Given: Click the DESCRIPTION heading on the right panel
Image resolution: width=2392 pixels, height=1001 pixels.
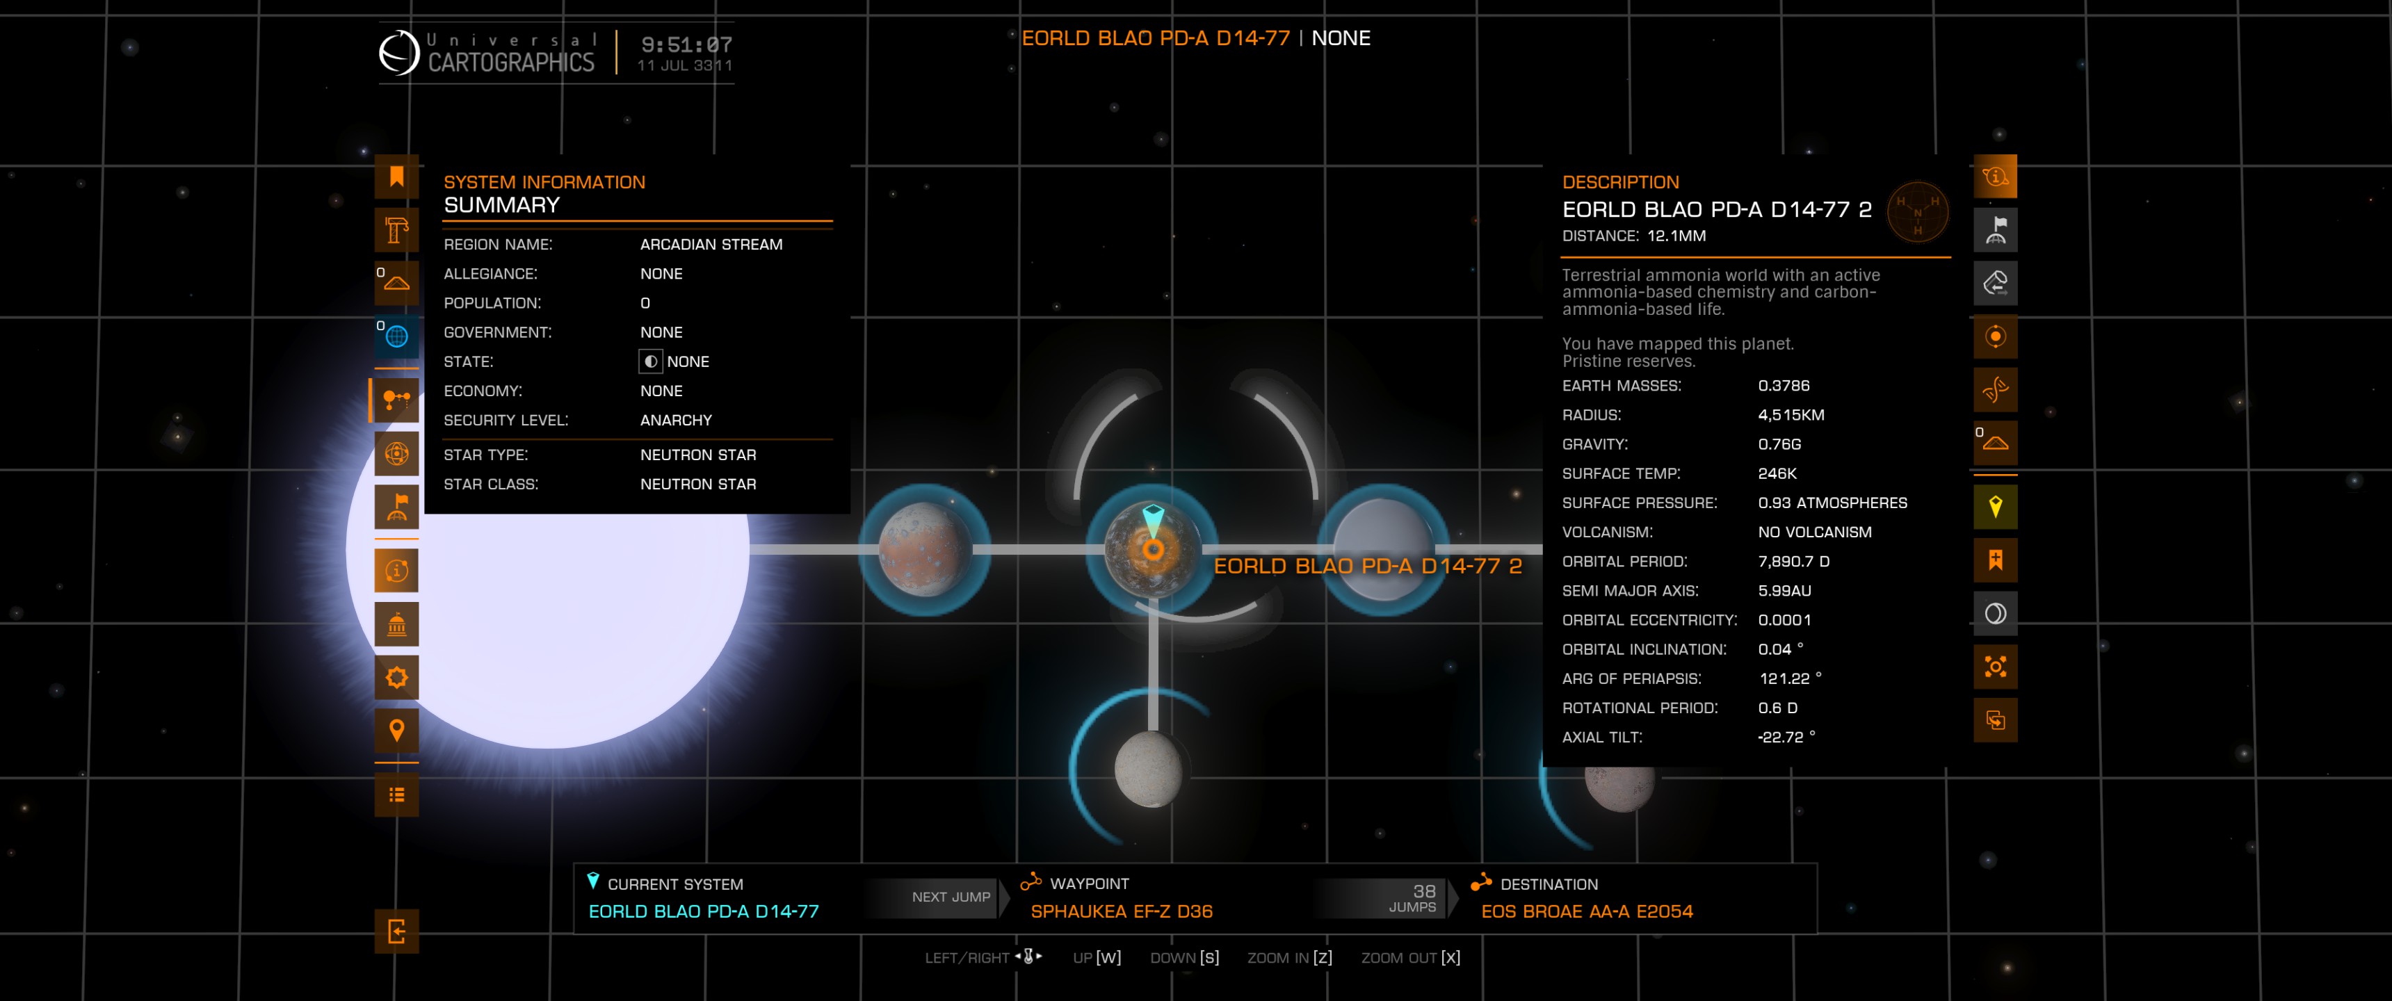Looking at the screenshot, I should pos(1620,182).
